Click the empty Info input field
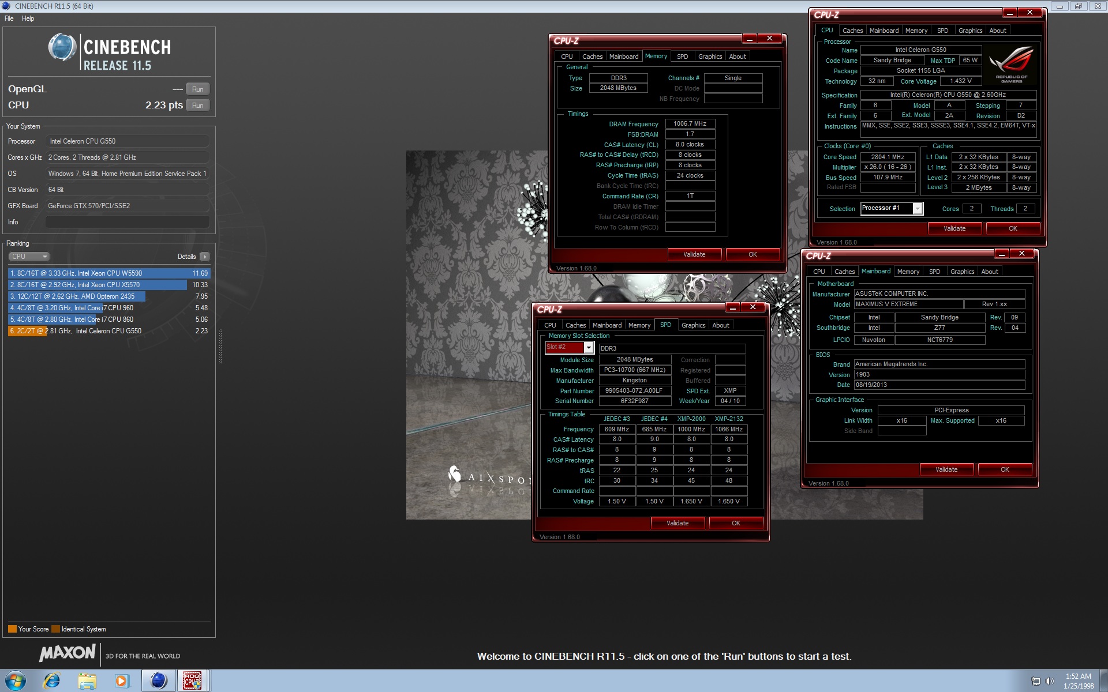The width and height of the screenshot is (1108, 692). tap(128, 222)
